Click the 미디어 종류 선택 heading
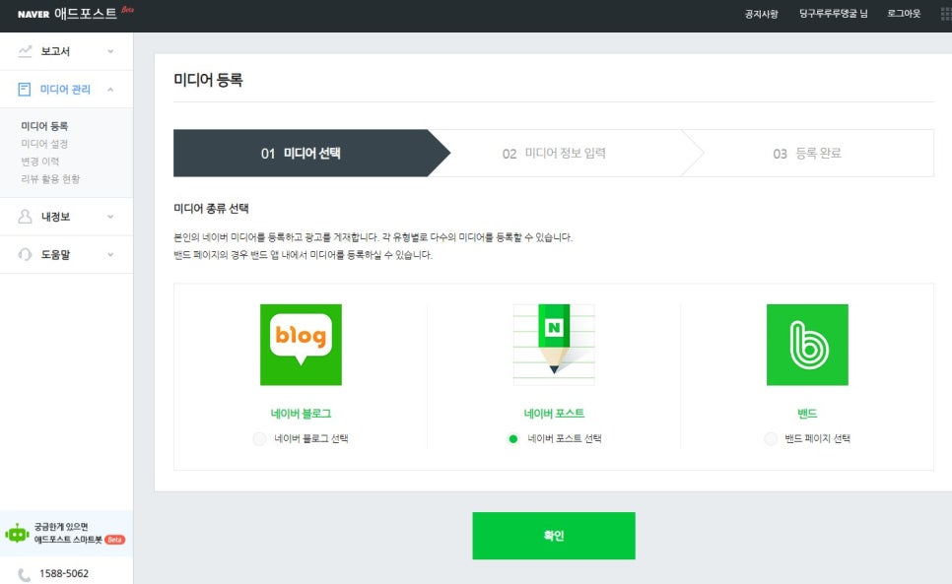This screenshot has height=584, width=952. (x=211, y=209)
